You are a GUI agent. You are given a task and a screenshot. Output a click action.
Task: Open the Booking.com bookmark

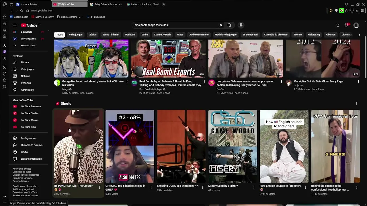click(19, 17)
